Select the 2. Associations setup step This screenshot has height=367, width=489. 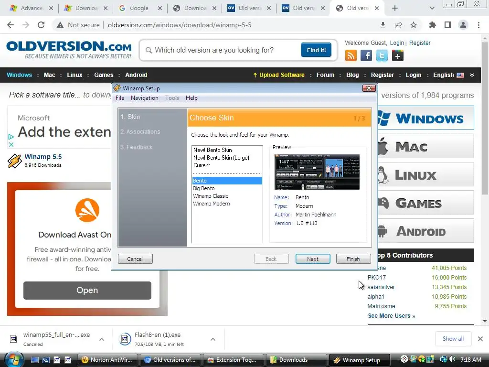point(140,132)
